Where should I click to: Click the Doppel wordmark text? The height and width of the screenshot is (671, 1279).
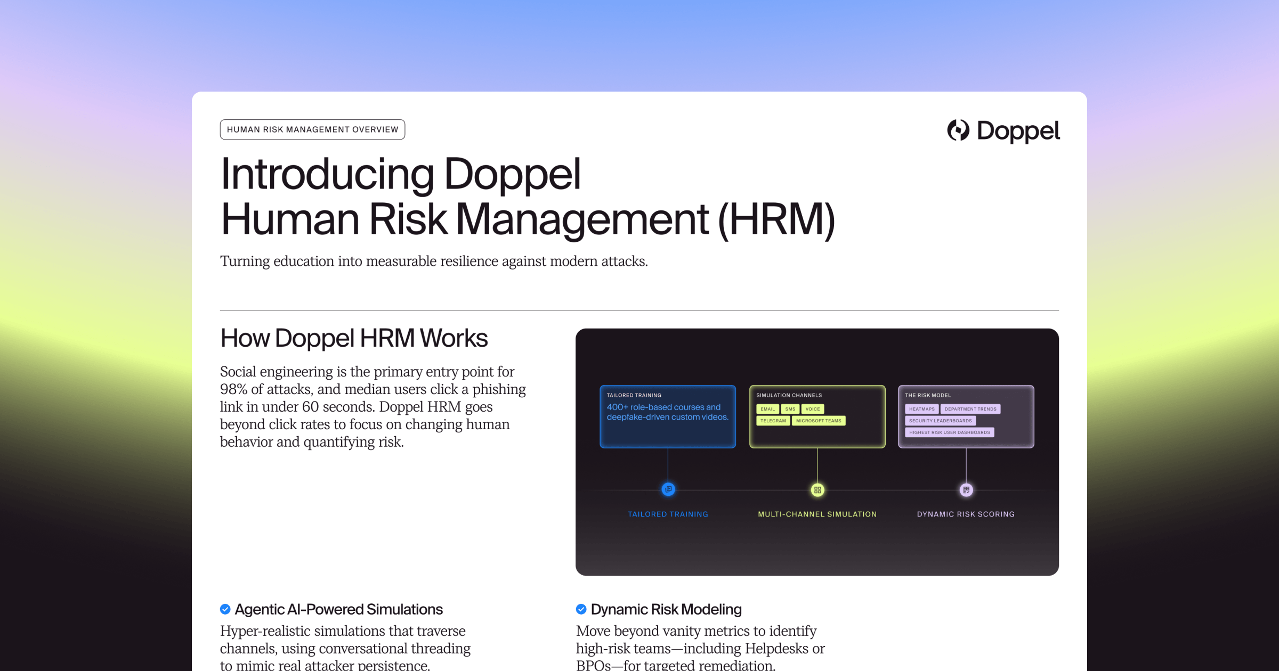click(1018, 131)
